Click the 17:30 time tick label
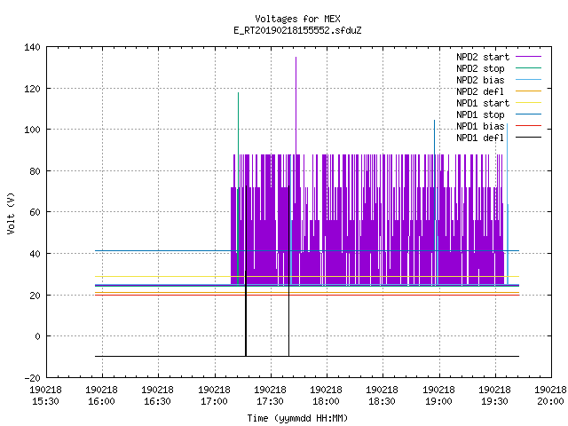 270,401
